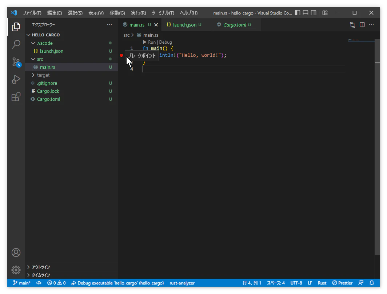Open Explorer panel more actions ellipsis
This screenshot has width=387, height=294.
tap(109, 25)
